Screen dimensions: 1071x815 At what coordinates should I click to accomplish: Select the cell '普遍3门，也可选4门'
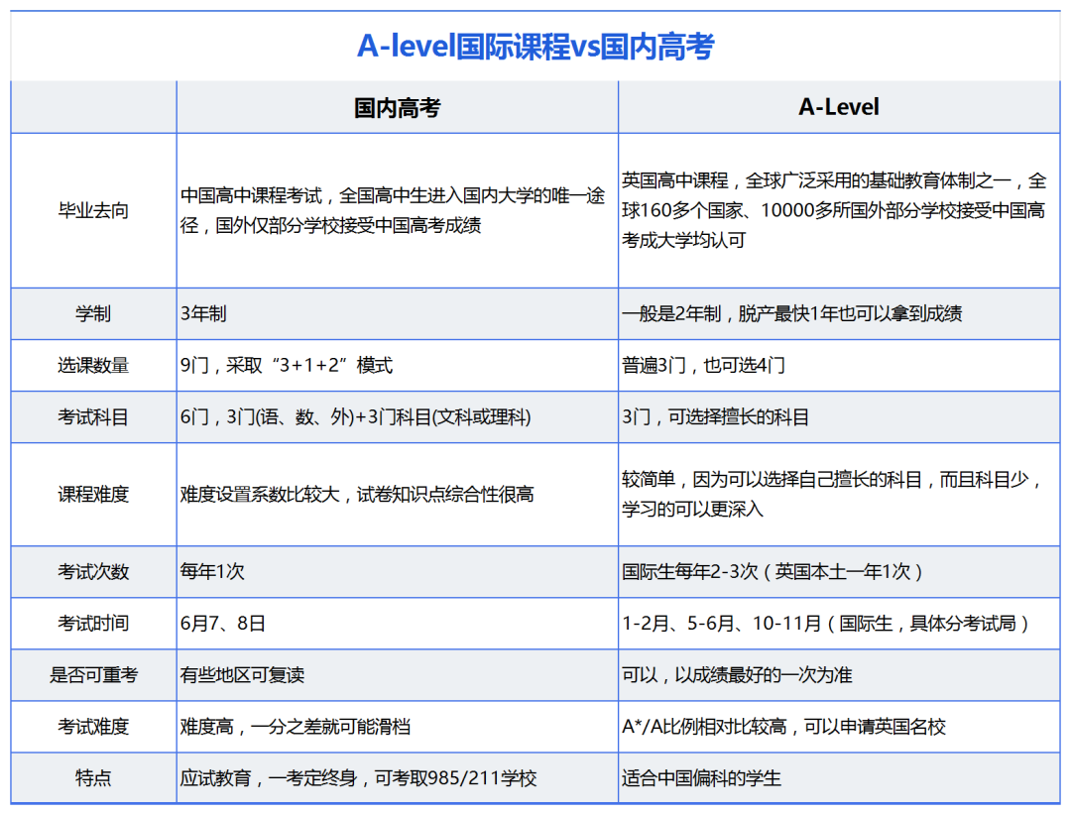[x=839, y=366]
